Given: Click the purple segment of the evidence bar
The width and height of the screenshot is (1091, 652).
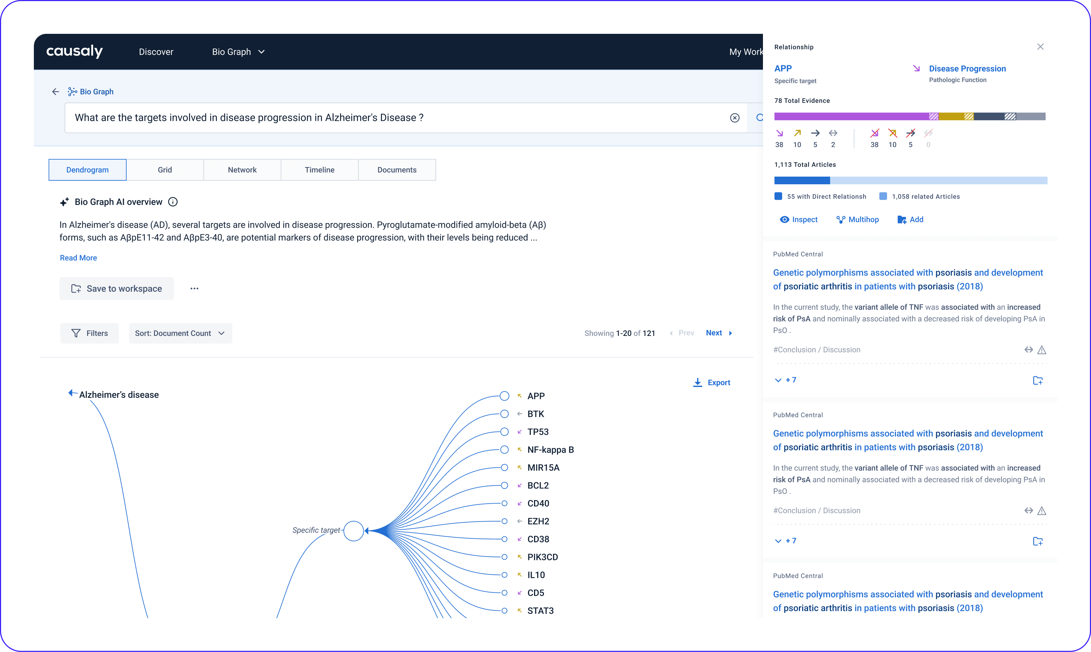Looking at the screenshot, I should (851, 116).
